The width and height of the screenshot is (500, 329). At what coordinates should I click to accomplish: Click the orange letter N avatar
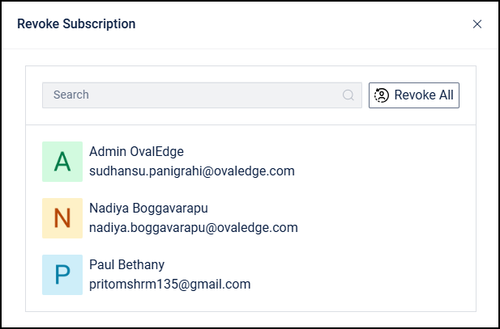click(x=62, y=218)
